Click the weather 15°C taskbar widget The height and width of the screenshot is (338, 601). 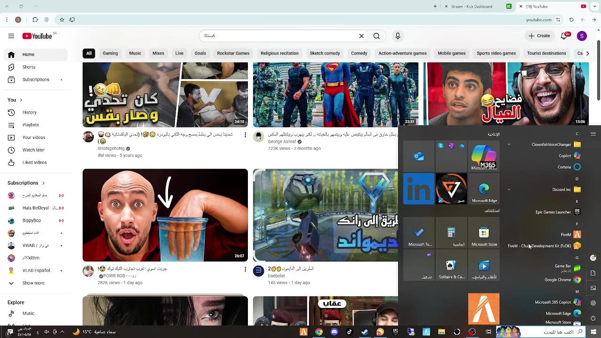(94, 332)
